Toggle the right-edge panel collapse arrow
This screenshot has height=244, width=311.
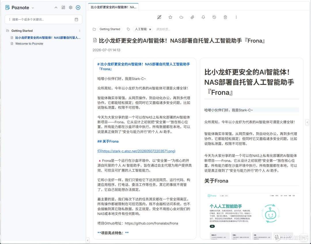(x=307, y=122)
